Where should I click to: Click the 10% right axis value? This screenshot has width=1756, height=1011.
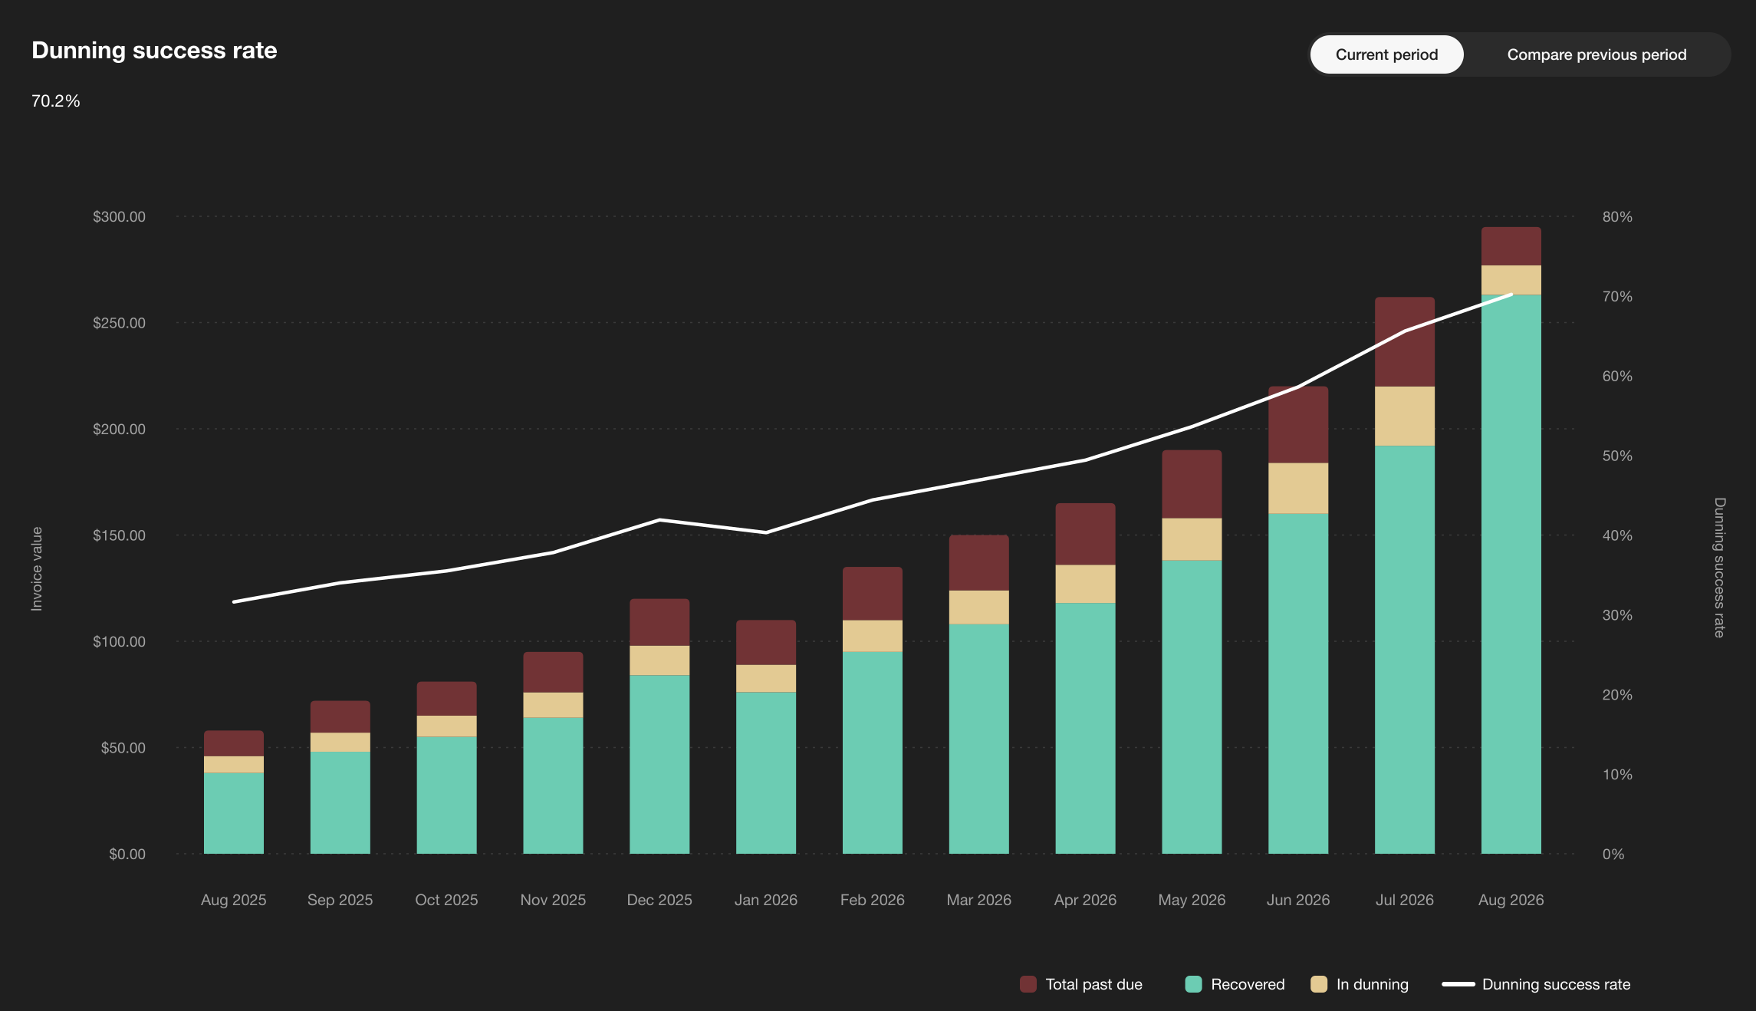point(1617,775)
